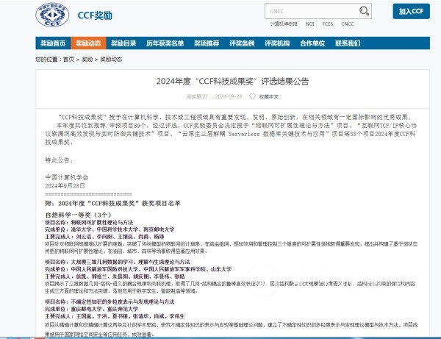
Task: Click 完成单位：重庆邮电大学、重庆师范大学
Action: coord(92,309)
